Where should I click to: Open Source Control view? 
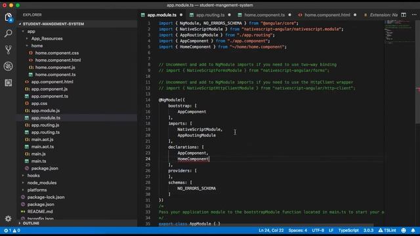[x=9, y=50]
